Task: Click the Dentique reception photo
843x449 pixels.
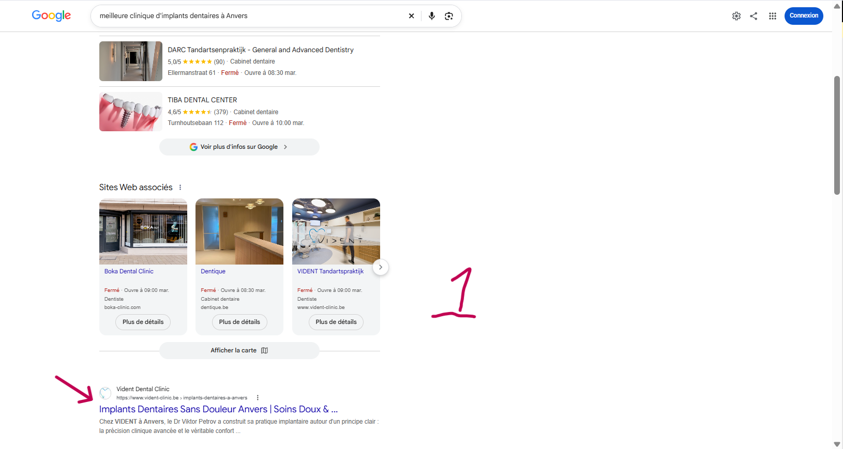Action: point(239,231)
